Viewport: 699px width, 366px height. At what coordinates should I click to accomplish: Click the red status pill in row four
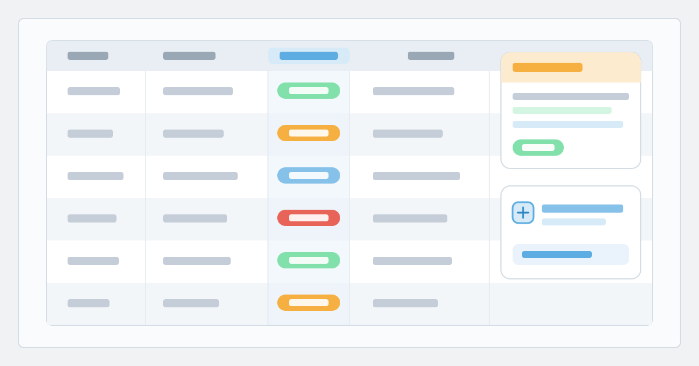click(309, 218)
